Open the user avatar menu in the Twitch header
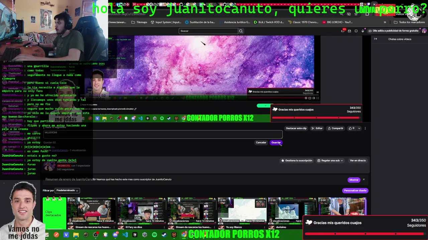The height and width of the screenshot is (240, 428). pos(424,31)
